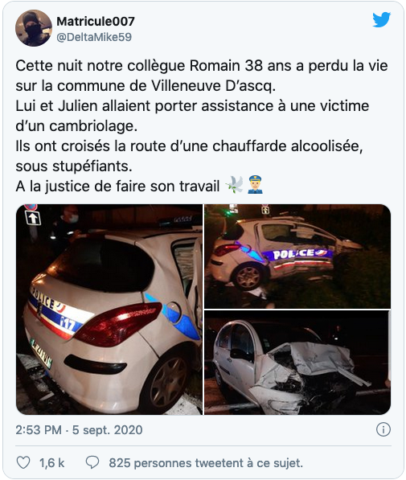Open the tweet timestamp 2:53 PM 5 sept. 2020
This screenshot has height=480, width=406.
pos(79,430)
